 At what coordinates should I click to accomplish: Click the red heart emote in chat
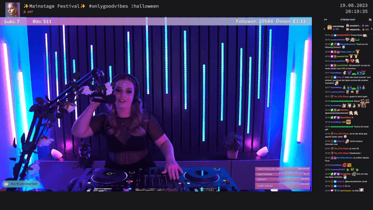(x=352, y=61)
